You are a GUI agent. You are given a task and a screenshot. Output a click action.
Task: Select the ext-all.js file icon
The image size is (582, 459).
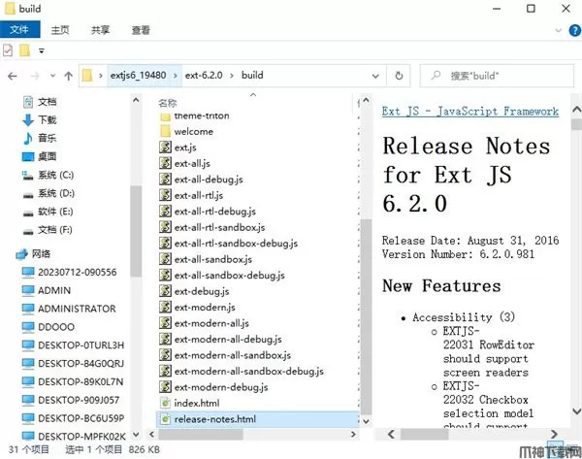tap(165, 163)
